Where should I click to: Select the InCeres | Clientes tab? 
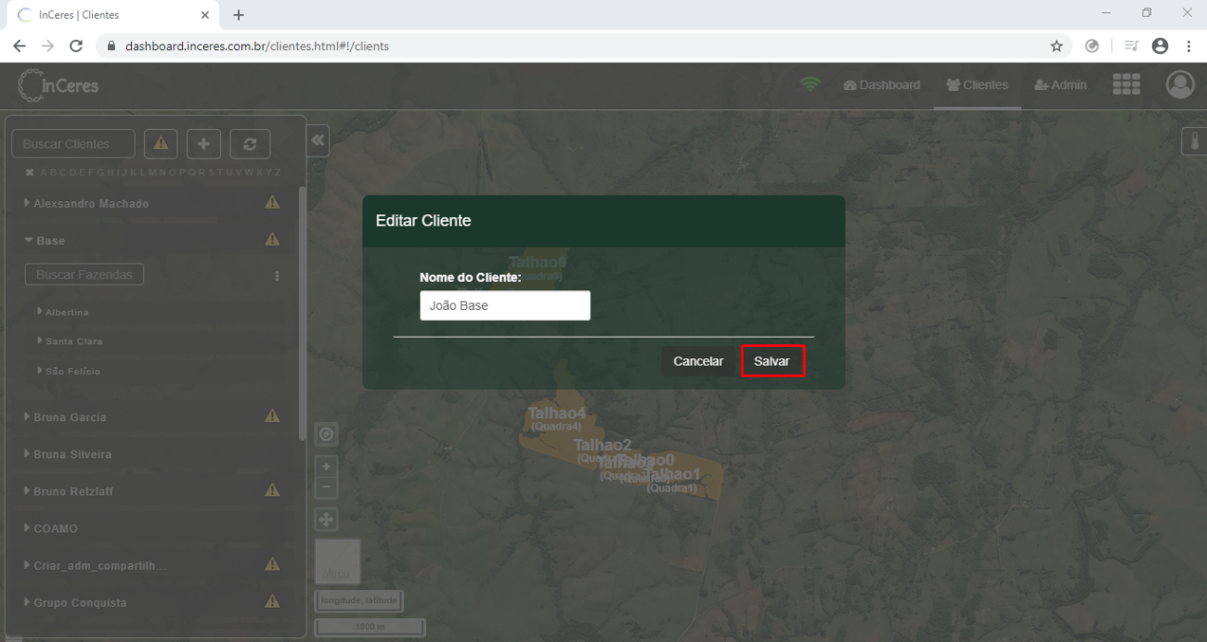pyautogui.click(x=113, y=15)
